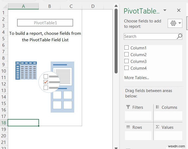188x149 pixels.
Task: Click the vertical worksheet scrollbar
Action: [x=116, y=40]
